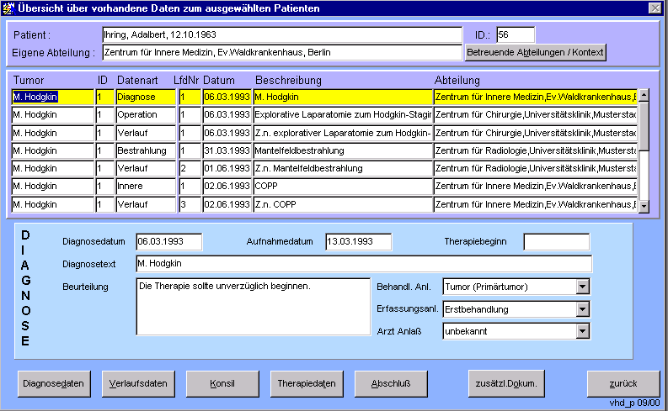Click the Diagnosedaten button
668x411 pixels.
coord(54,383)
